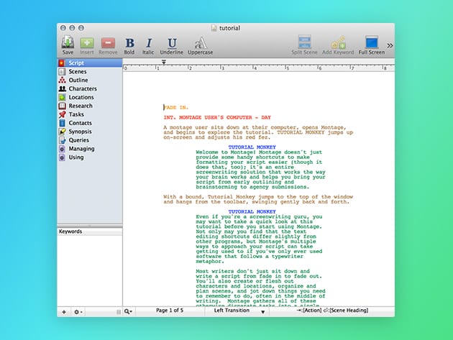Click the Outline red pyramid icon
453x340 pixels.
(x=62, y=80)
